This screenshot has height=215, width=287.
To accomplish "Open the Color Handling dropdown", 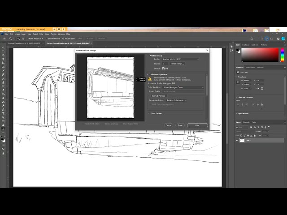I will tap(183, 87).
